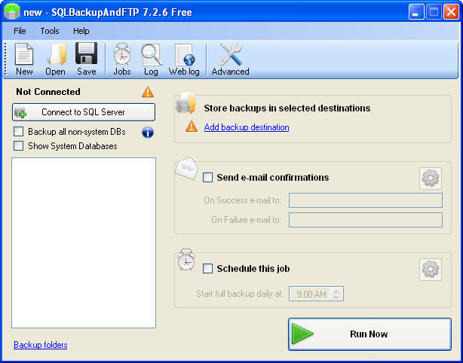Click the database folder icon beside Store backups
This screenshot has width=463, height=363.
(x=186, y=102)
